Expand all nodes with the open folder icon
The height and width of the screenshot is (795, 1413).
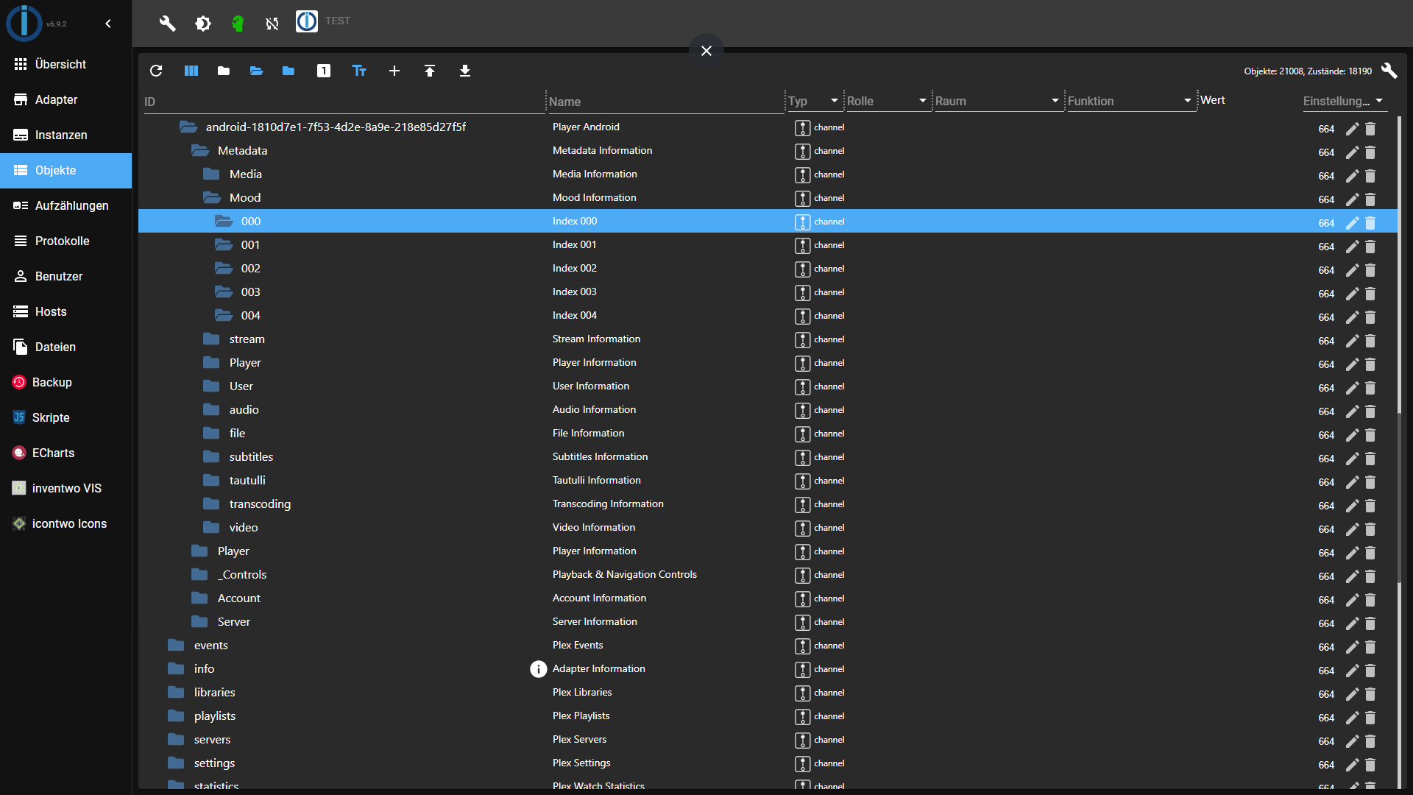coord(256,71)
